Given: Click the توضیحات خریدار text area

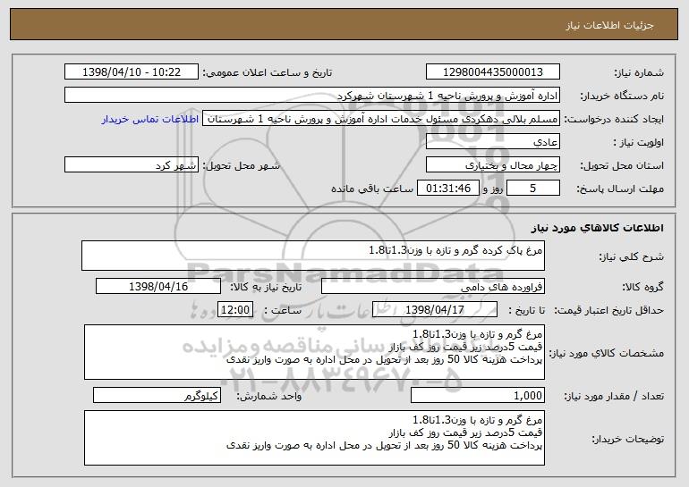Looking at the screenshot, I should [314, 438].
